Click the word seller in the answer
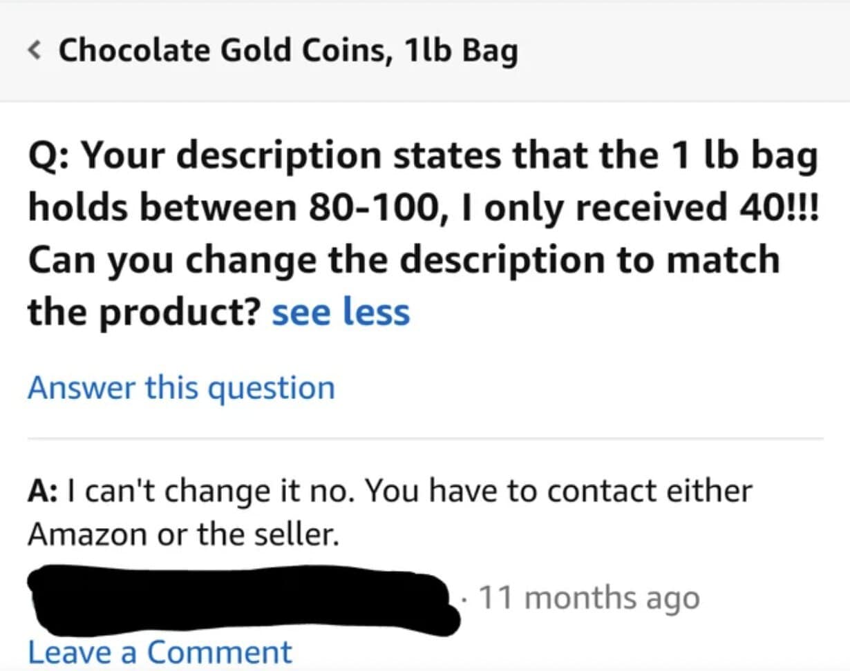 pyautogui.click(x=301, y=534)
